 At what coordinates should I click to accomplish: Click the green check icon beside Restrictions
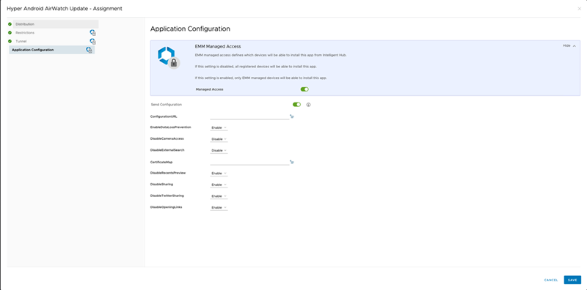click(x=10, y=32)
